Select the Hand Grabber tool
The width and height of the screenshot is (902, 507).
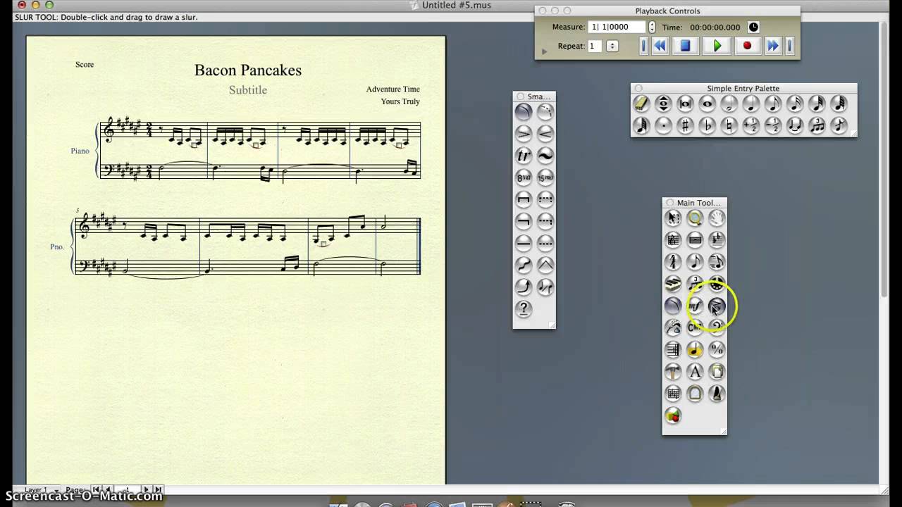[x=717, y=218]
